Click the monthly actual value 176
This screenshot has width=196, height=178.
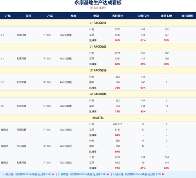118,82
